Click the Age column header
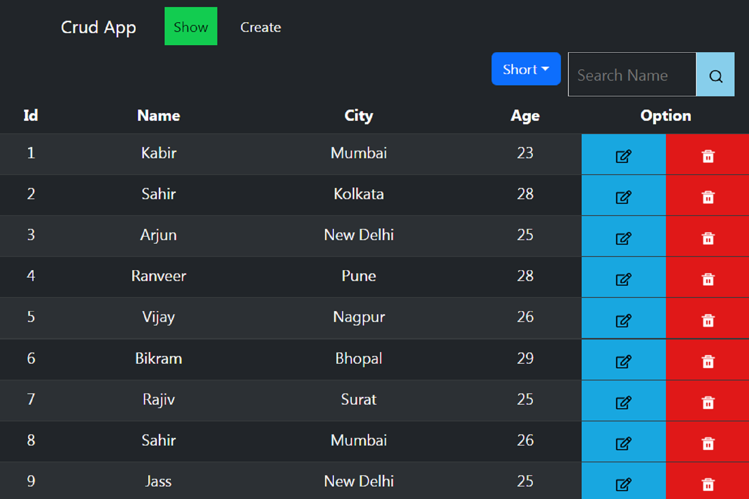 525,116
